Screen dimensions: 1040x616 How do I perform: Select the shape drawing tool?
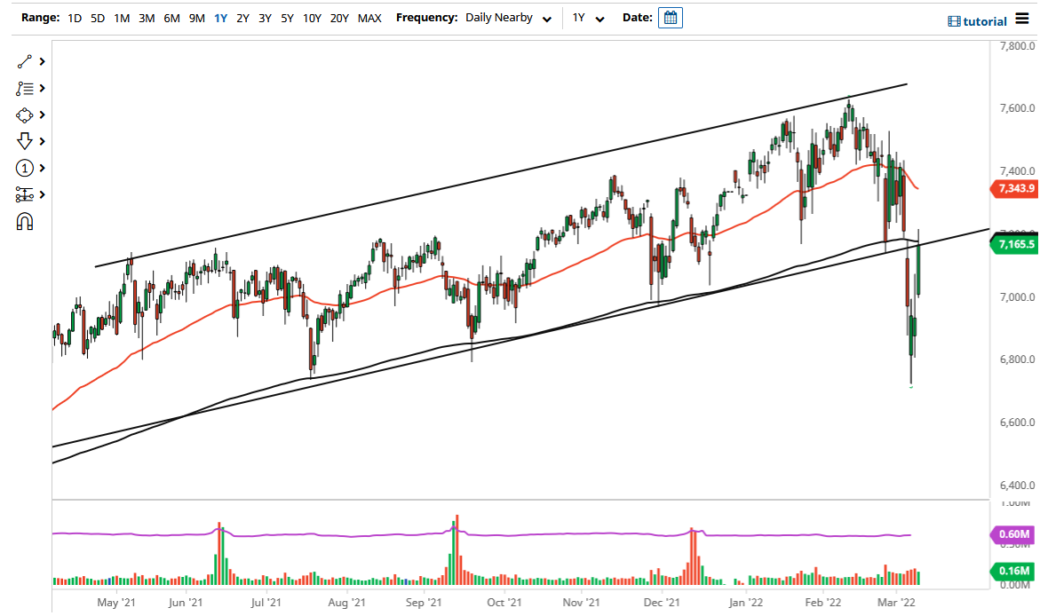click(x=24, y=115)
